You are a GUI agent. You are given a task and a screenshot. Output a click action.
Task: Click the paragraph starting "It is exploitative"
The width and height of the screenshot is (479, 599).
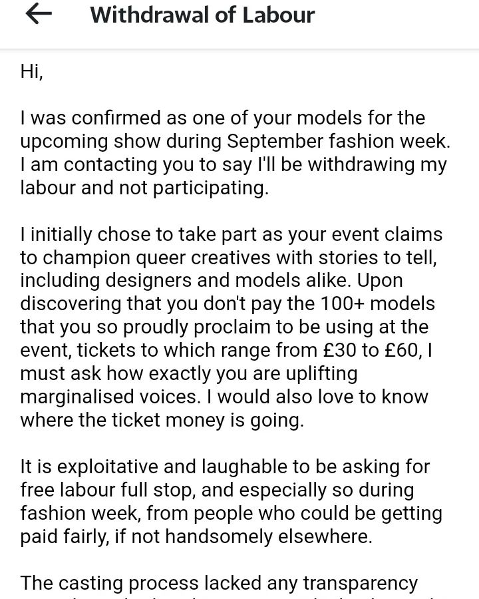pyautogui.click(x=231, y=502)
